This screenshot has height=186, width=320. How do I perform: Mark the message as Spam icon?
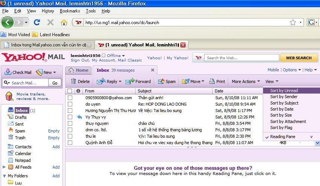tap(161, 81)
